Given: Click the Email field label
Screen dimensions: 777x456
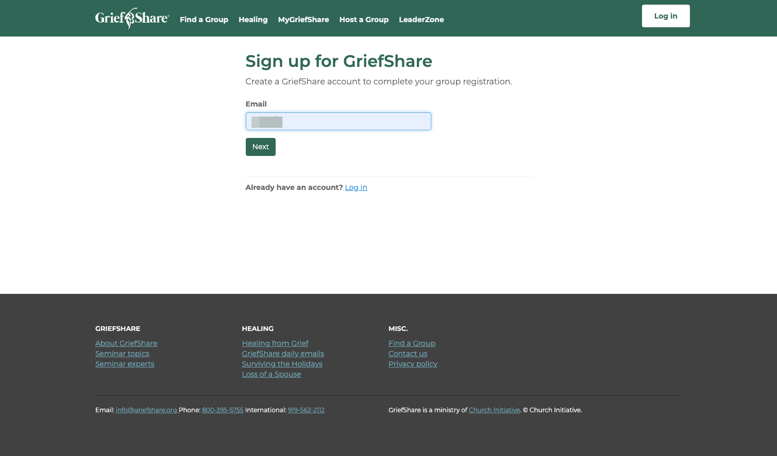Looking at the screenshot, I should pyautogui.click(x=256, y=104).
